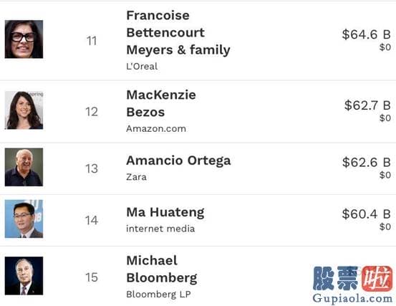
Task: Click the Gupiaola.com watermark logo
Action: [352, 285]
